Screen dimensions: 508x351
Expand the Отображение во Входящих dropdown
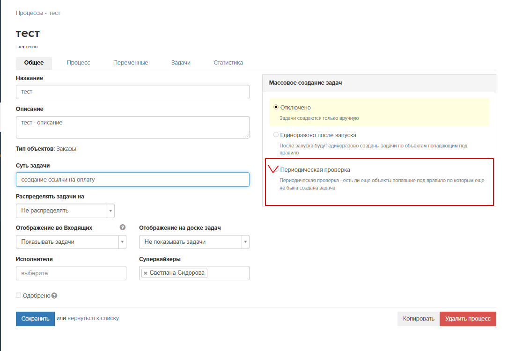71,242
